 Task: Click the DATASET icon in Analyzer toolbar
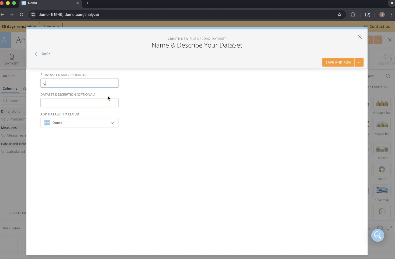(x=12, y=59)
